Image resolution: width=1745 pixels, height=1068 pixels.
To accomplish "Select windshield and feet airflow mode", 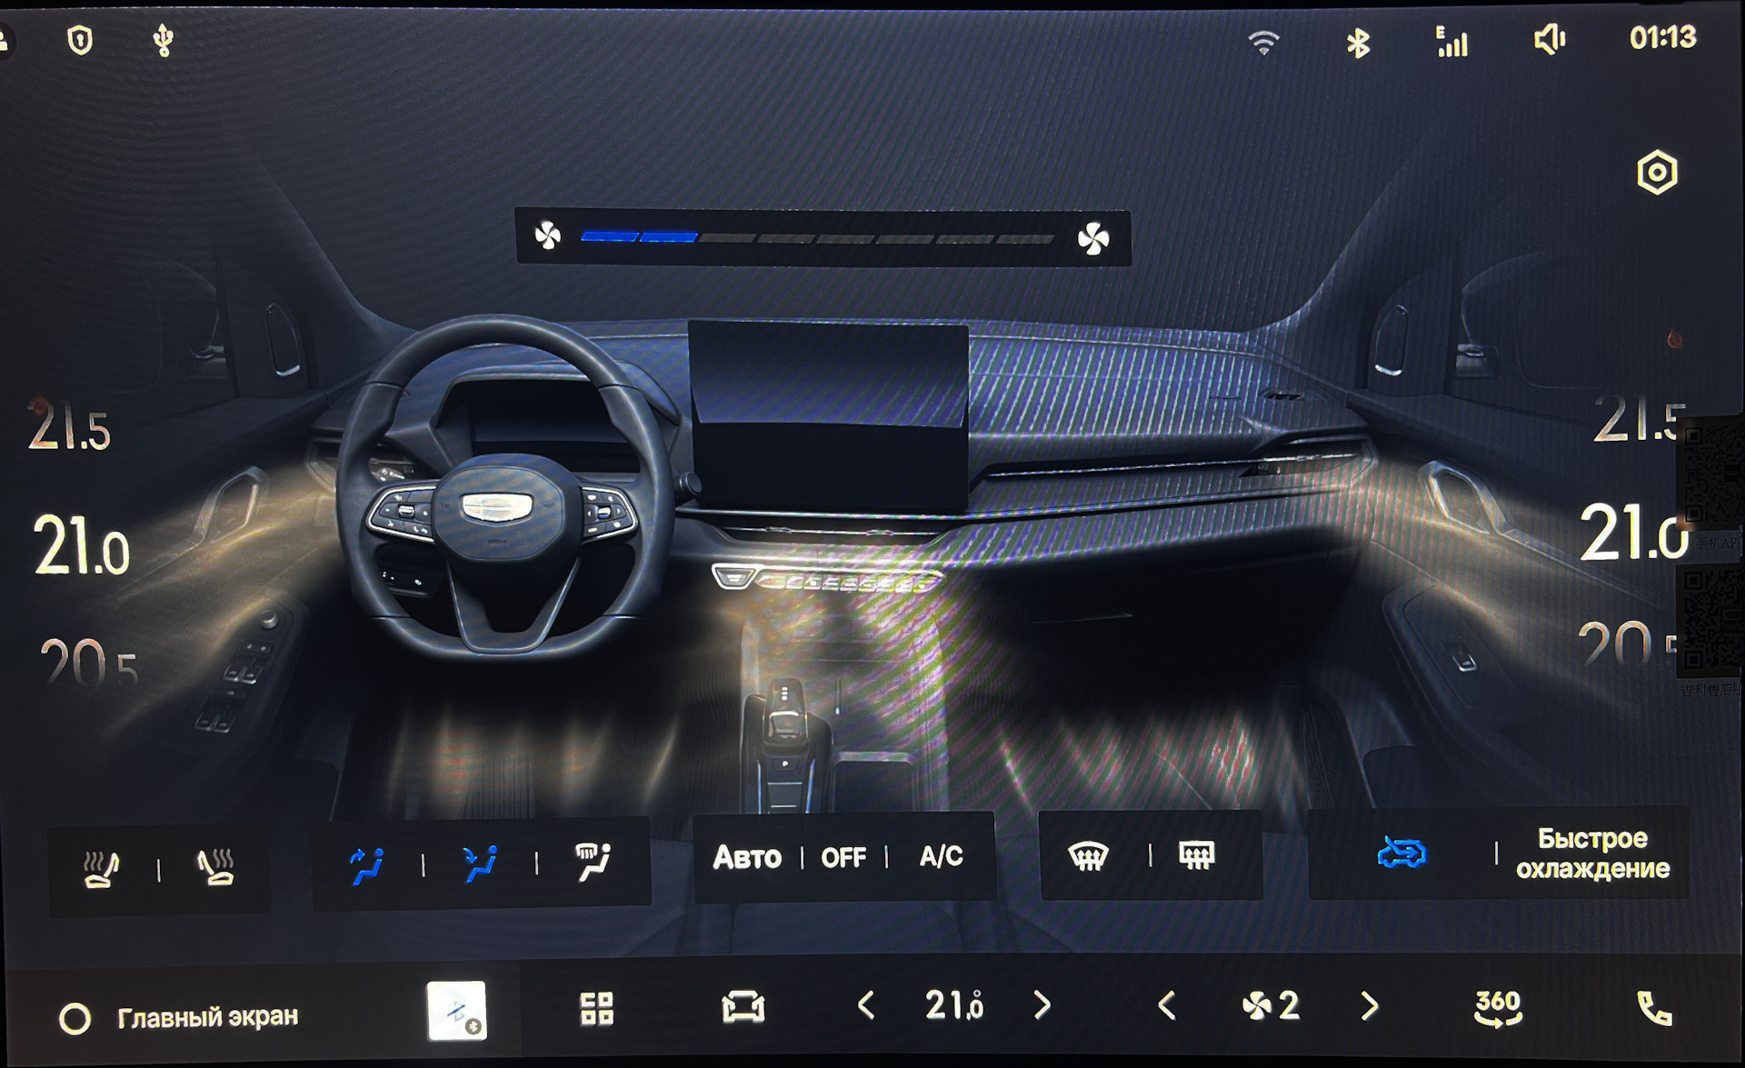I will coord(593,862).
